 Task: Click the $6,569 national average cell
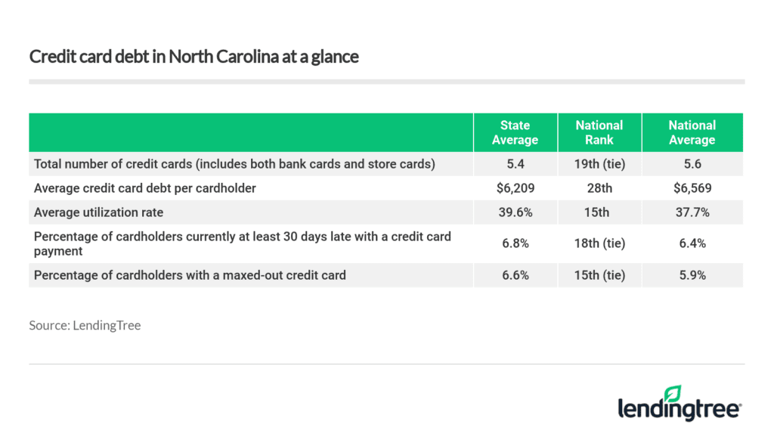(692, 188)
